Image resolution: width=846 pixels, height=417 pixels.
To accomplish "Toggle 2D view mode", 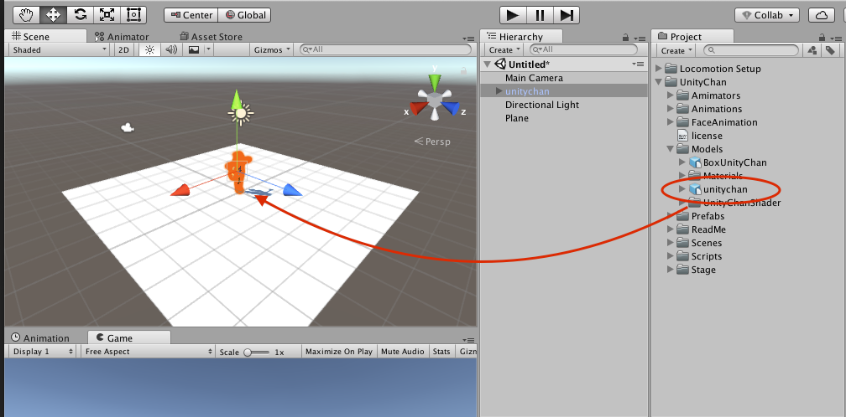I will (124, 49).
